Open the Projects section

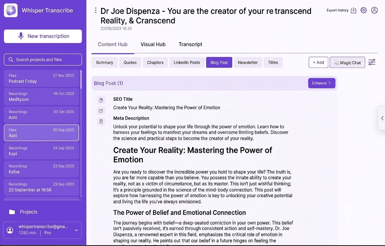[x=29, y=212]
